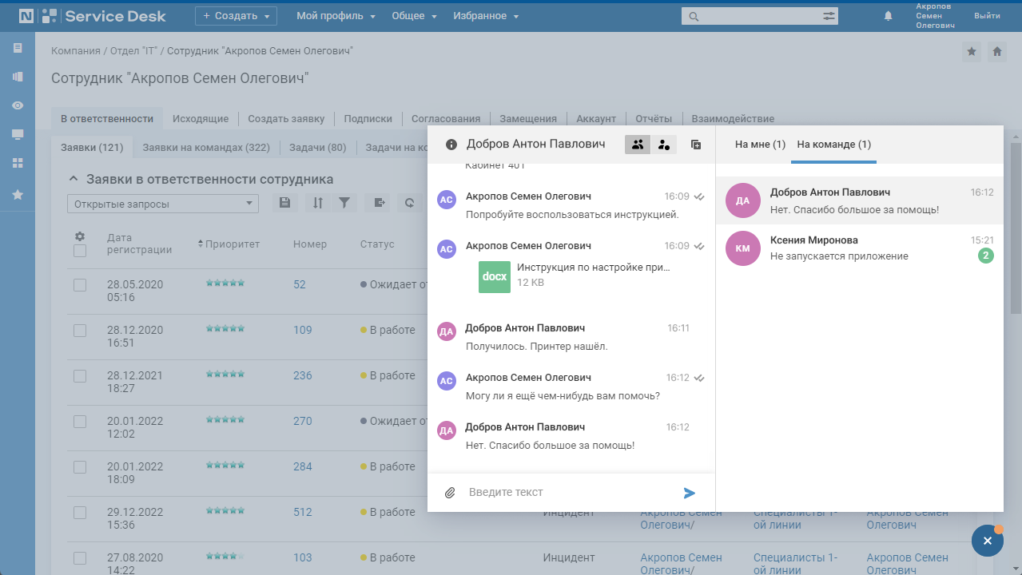Switch to the Исходящие tab
The image size is (1022, 575).
tap(201, 118)
